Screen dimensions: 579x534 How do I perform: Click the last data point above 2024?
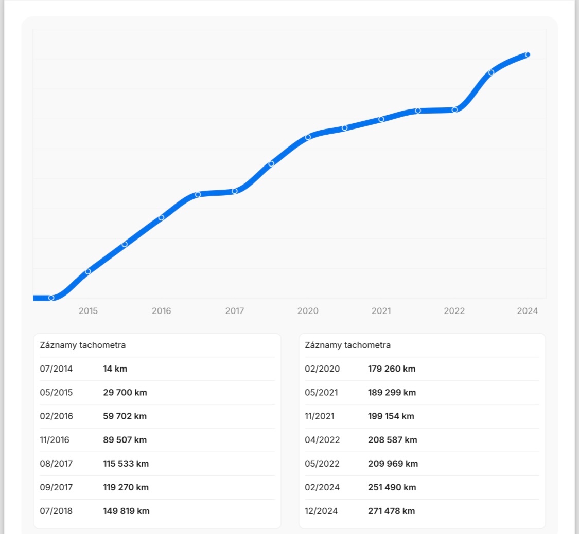pos(528,55)
